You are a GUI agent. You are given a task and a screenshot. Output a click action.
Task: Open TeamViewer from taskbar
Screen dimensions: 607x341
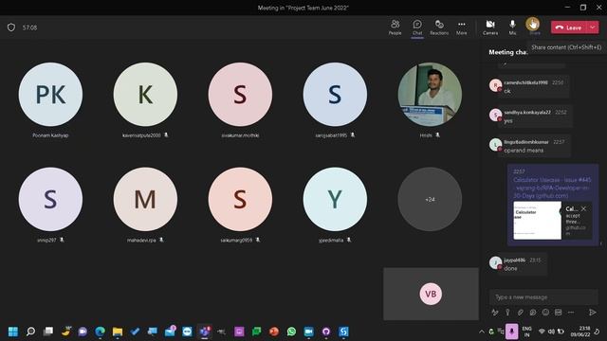(x=188, y=332)
